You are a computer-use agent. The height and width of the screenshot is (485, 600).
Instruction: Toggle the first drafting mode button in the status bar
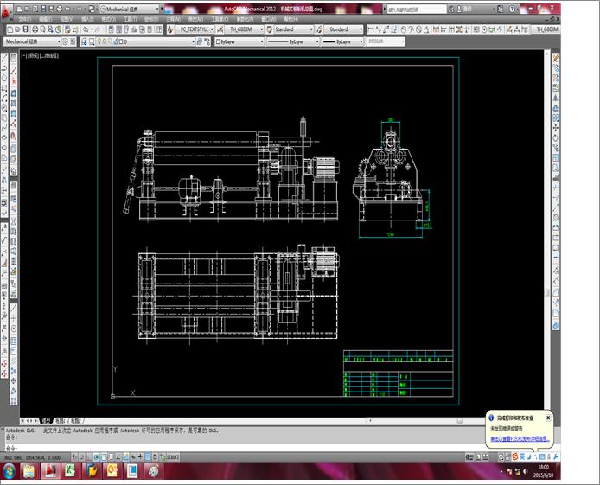click(74, 456)
